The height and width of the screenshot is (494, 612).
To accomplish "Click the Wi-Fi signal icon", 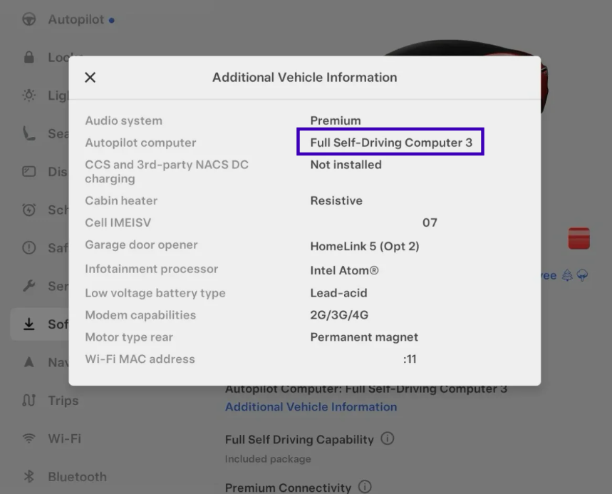I will (x=29, y=438).
